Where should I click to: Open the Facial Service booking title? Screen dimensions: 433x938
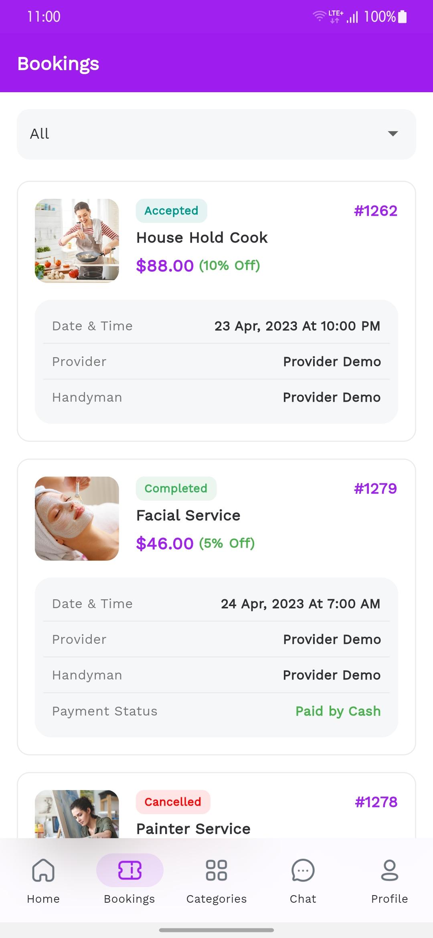tap(188, 515)
